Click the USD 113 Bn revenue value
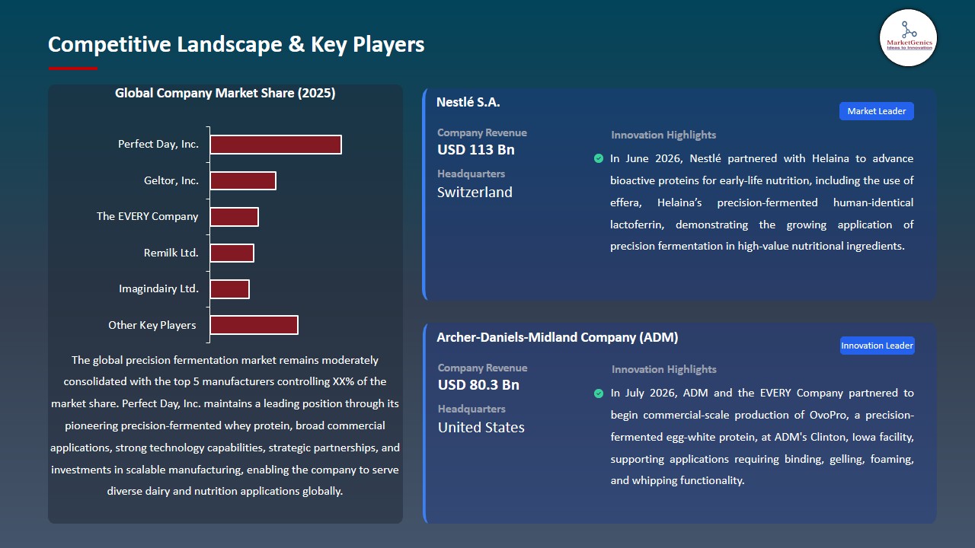 tap(476, 150)
